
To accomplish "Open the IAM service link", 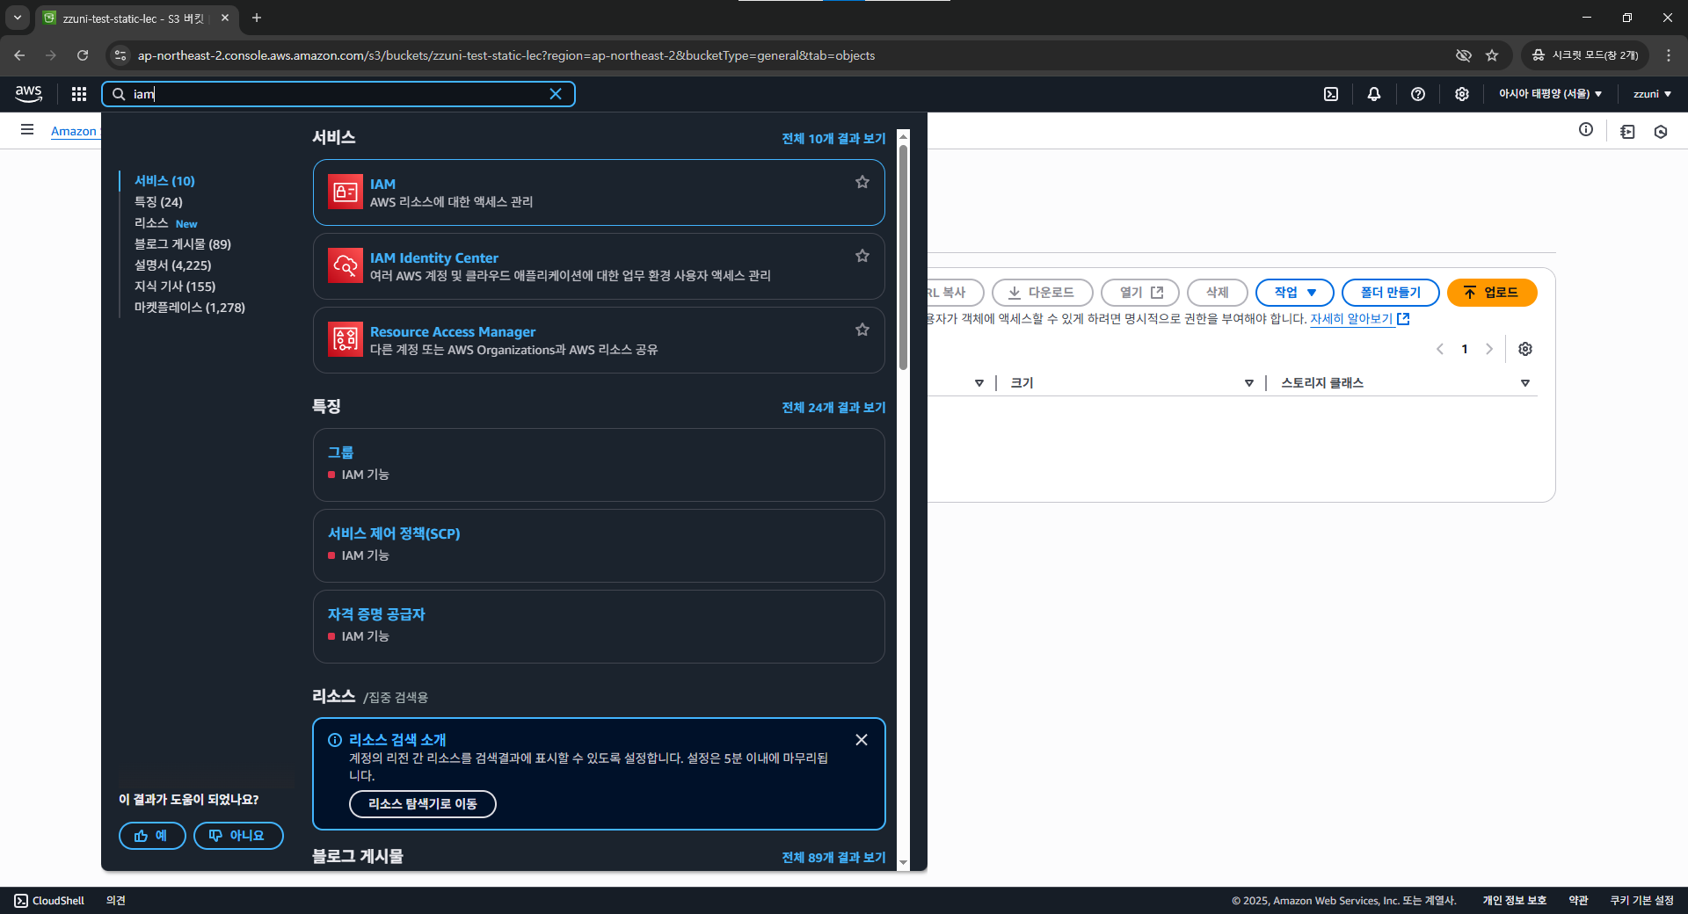I will click(382, 184).
